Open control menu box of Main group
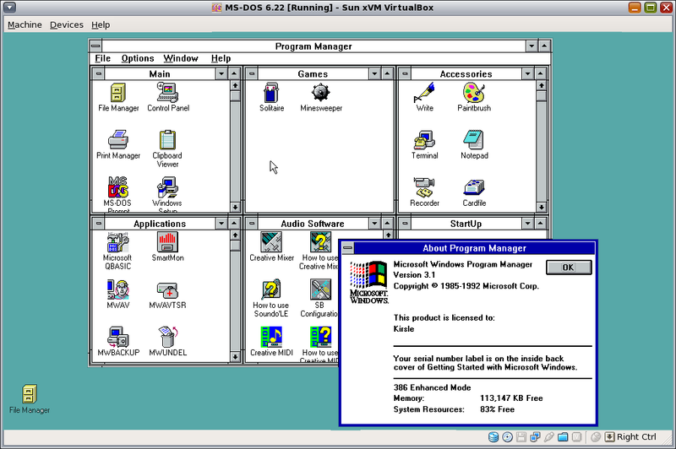 [x=98, y=73]
